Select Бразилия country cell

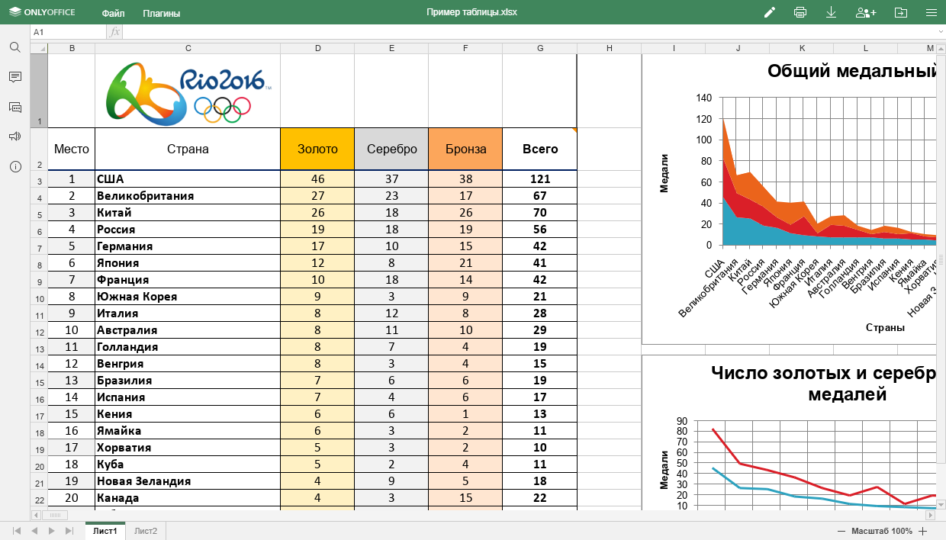coord(188,381)
